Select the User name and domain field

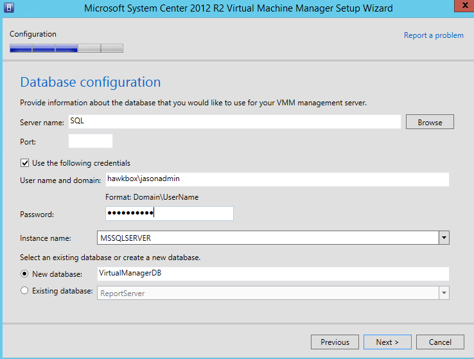277,180
